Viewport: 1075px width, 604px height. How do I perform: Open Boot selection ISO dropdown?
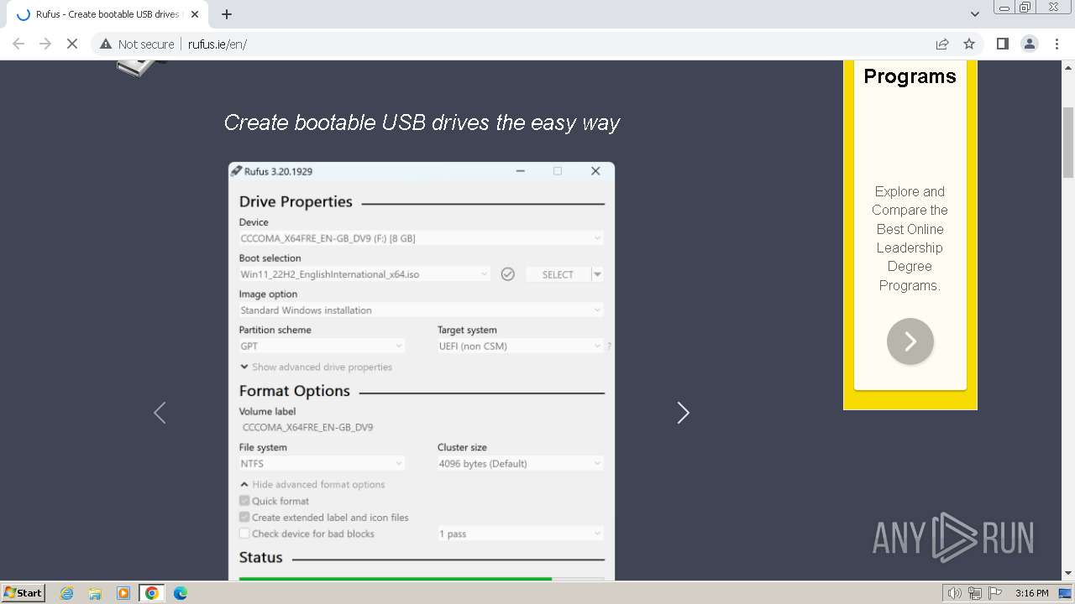tap(364, 274)
